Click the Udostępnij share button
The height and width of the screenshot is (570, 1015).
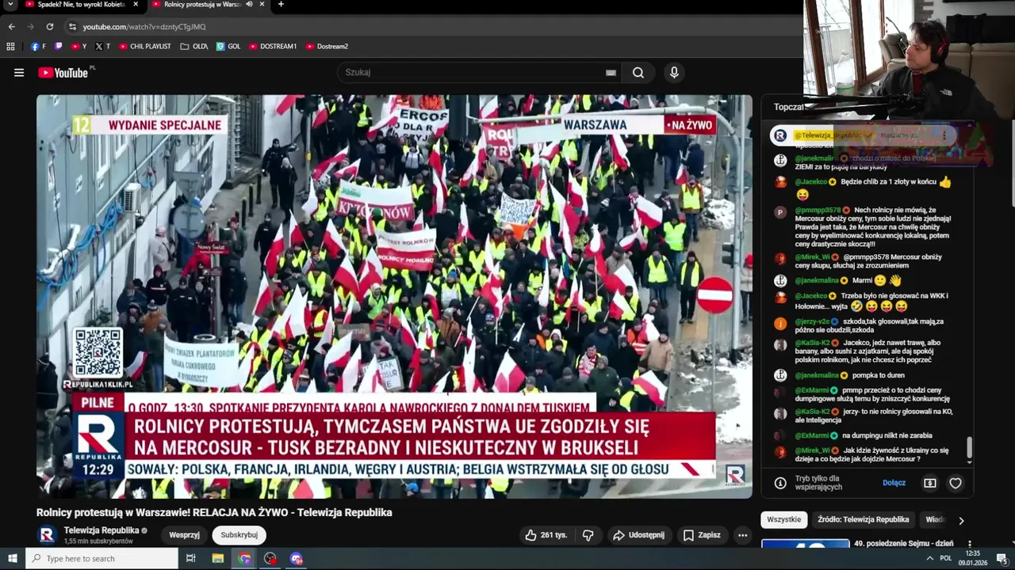point(639,535)
